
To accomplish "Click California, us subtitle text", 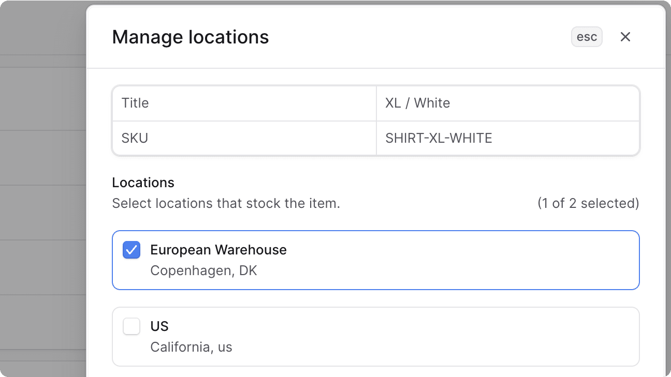I will pyautogui.click(x=191, y=347).
